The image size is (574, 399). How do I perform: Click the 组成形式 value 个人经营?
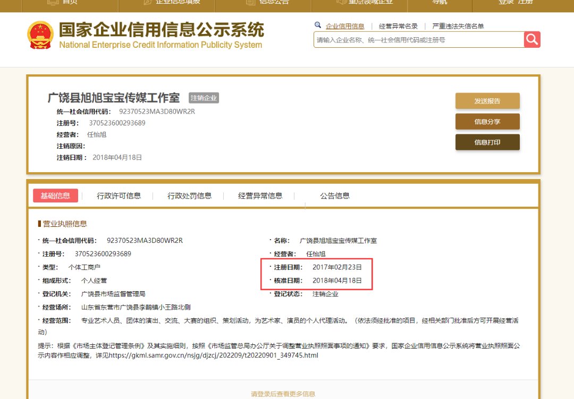94,281
